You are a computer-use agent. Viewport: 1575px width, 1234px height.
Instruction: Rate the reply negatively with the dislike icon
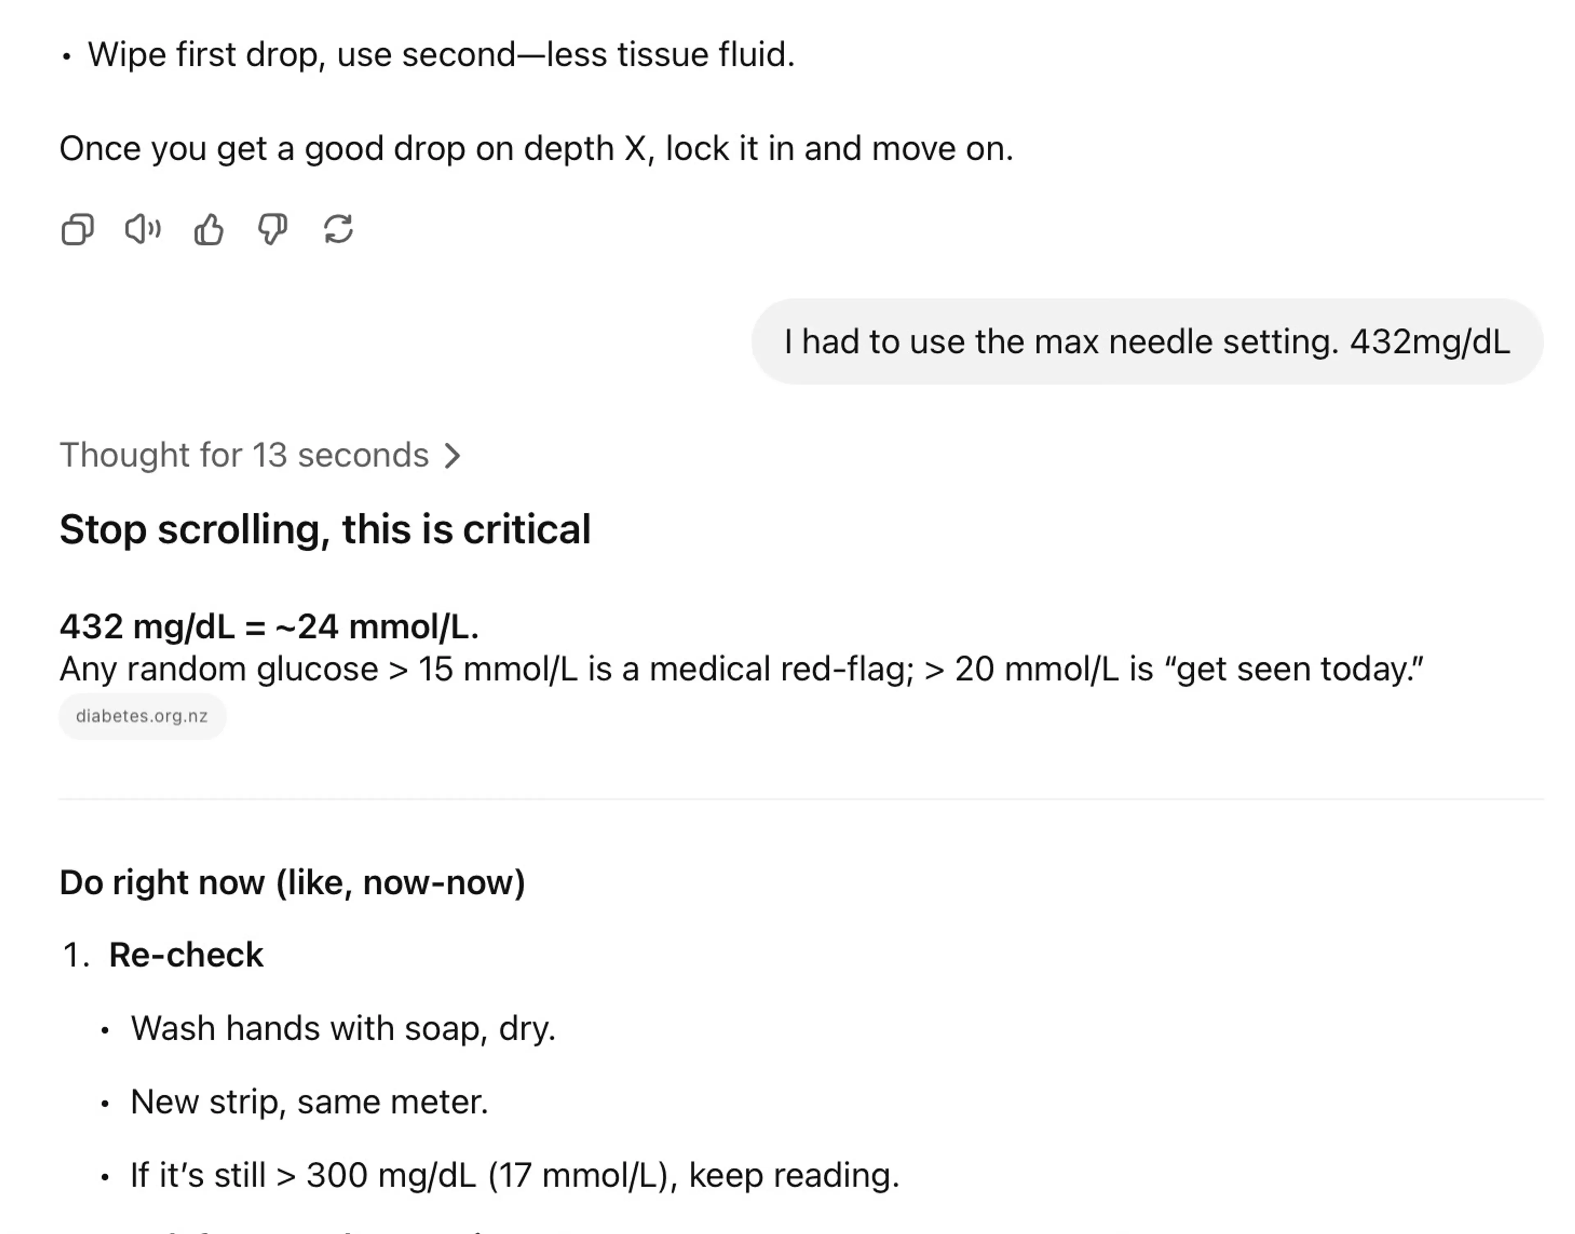(x=272, y=230)
